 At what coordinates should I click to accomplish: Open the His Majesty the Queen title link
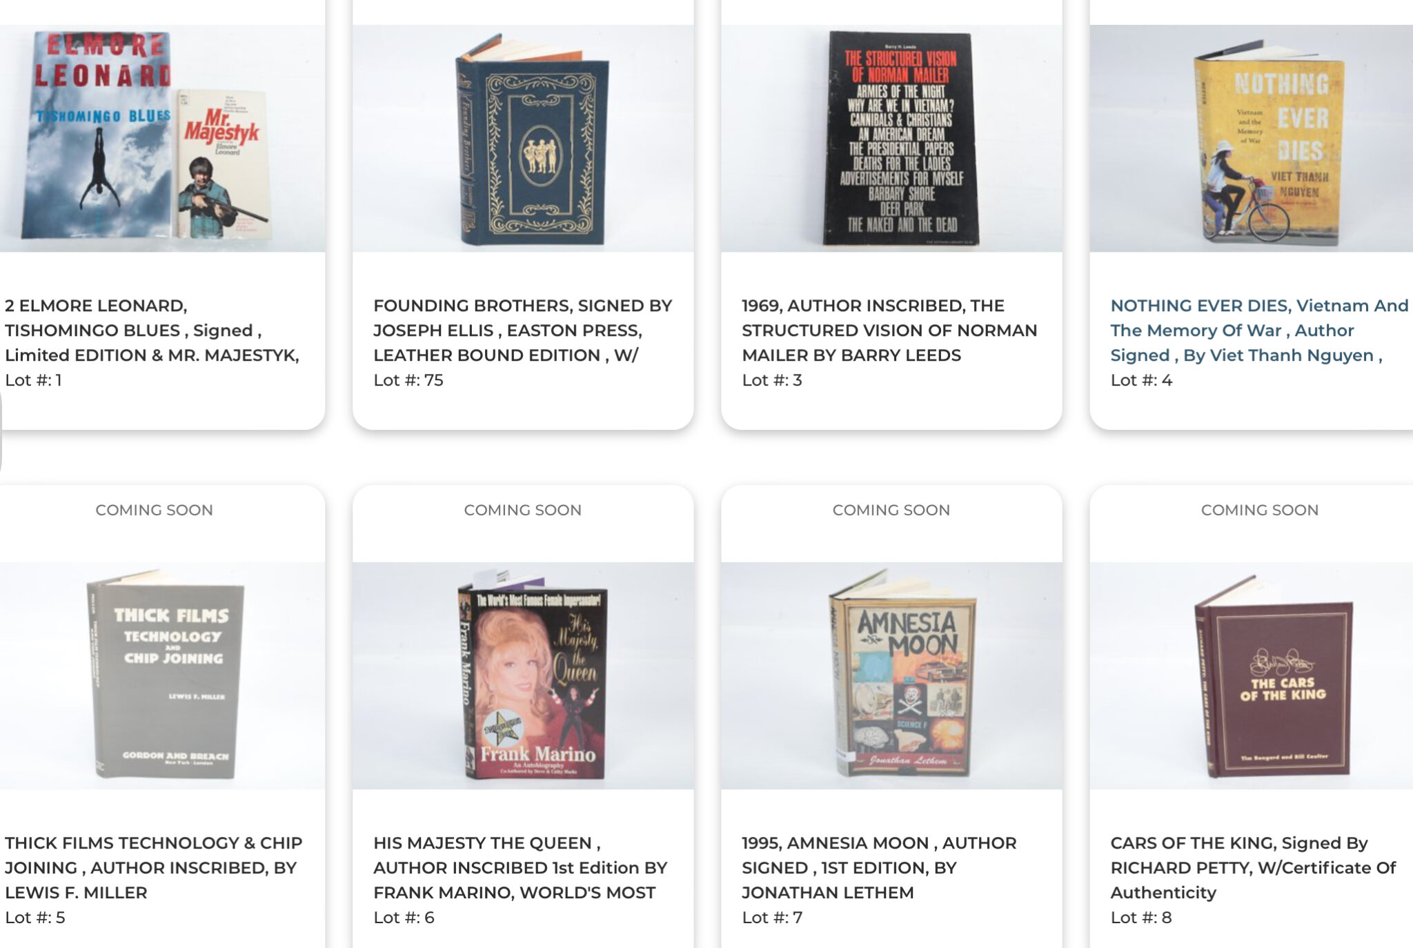(520, 867)
